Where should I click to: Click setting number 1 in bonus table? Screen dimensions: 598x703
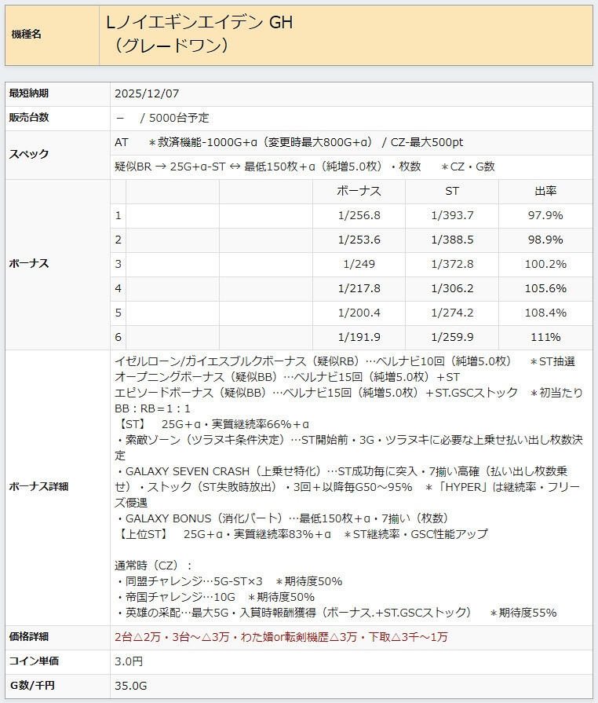point(119,216)
